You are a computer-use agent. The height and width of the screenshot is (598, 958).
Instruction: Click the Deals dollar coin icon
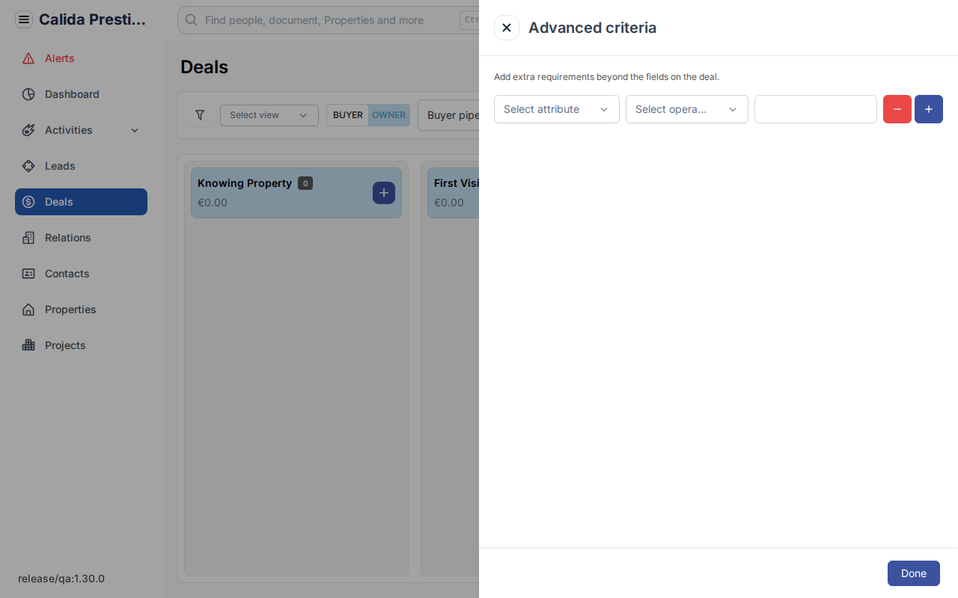[28, 202]
